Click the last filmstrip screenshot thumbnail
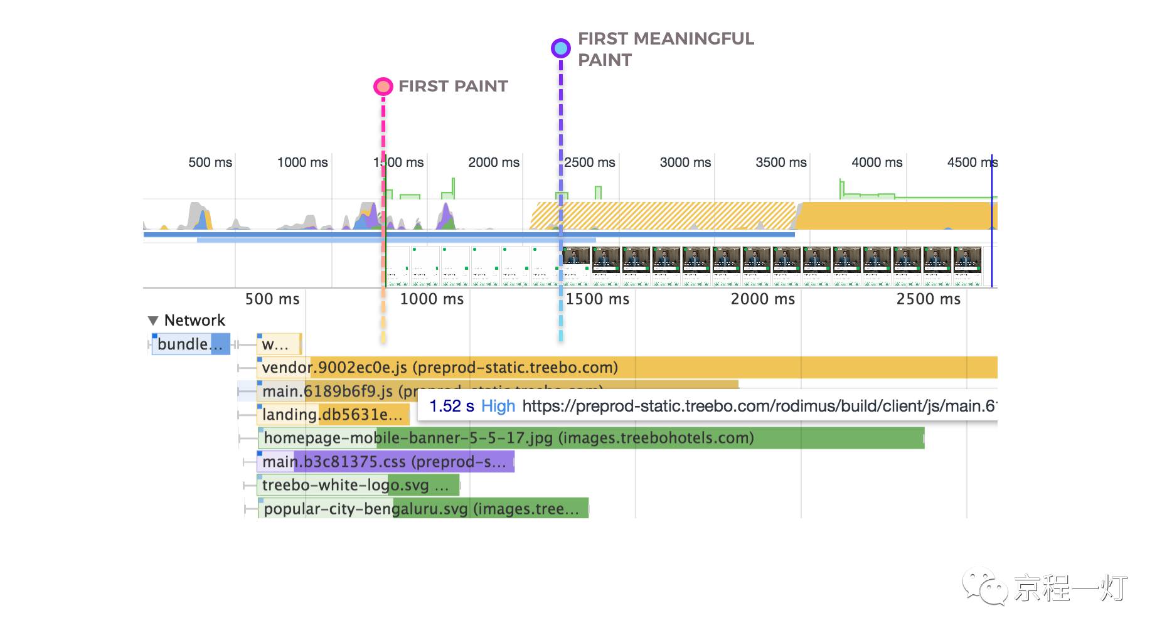Viewport: 1167px width, 640px height. point(967,267)
